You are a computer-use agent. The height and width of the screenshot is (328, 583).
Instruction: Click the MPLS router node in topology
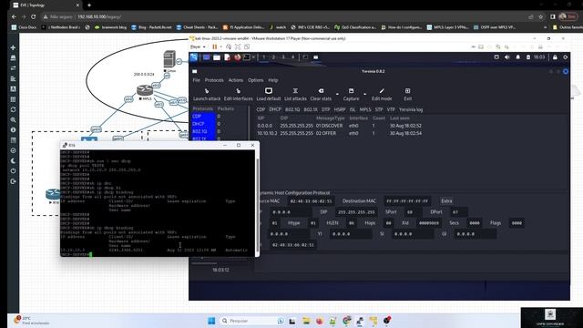coord(145,90)
